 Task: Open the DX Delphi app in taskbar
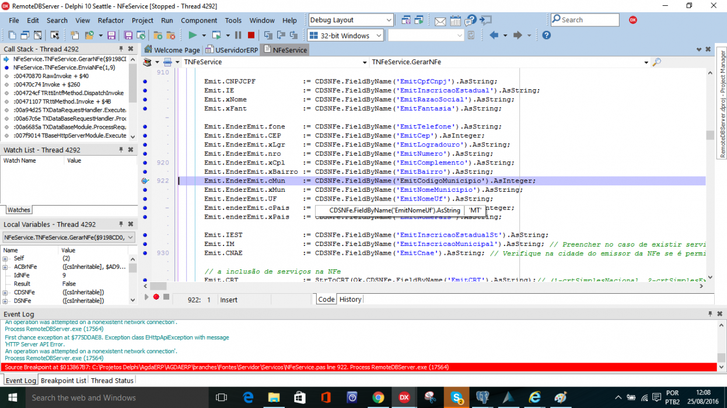[404, 398]
